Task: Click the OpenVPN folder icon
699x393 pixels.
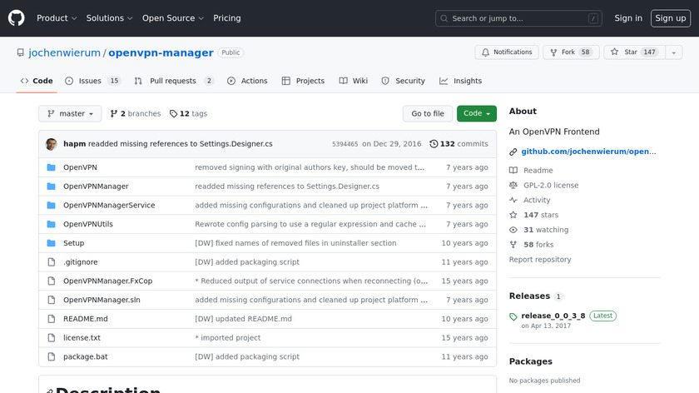Action: click(51, 167)
